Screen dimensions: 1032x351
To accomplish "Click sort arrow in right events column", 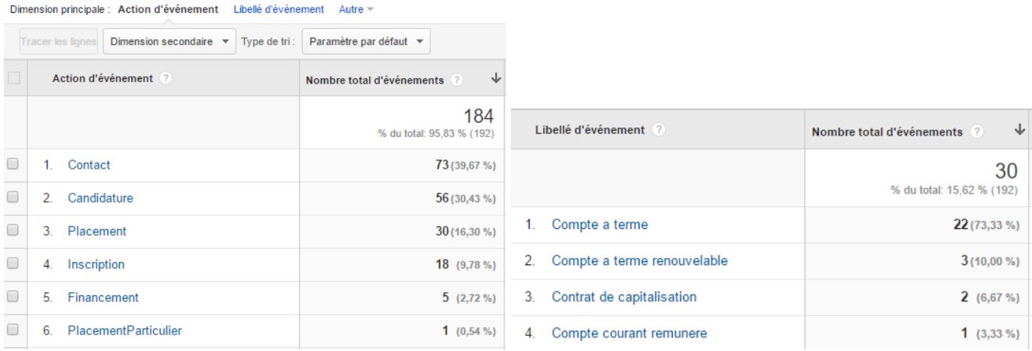I will [x=1020, y=130].
